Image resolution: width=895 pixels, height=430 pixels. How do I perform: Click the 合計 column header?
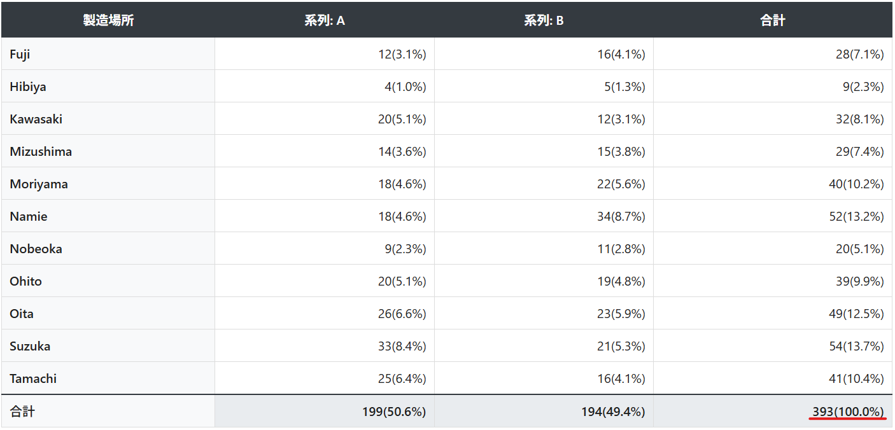coord(773,20)
